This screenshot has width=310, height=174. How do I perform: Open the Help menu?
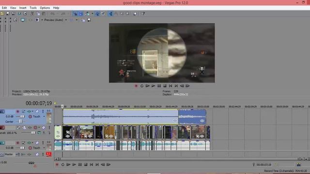pyautogui.click(x=56, y=8)
